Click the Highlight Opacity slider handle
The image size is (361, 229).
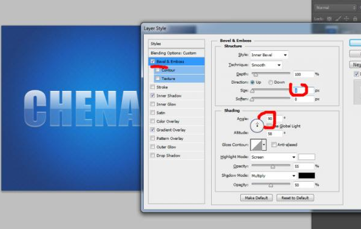273,167
